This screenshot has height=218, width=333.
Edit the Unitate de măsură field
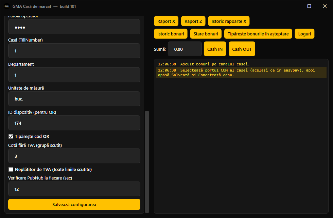tap(74, 99)
